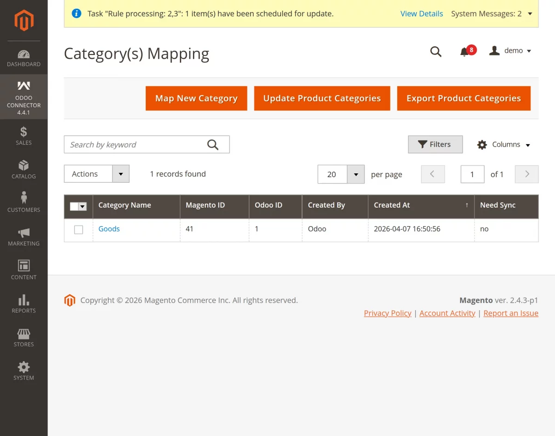Go to the previous page arrow
The width and height of the screenshot is (555, 436).
click(433, 174)
